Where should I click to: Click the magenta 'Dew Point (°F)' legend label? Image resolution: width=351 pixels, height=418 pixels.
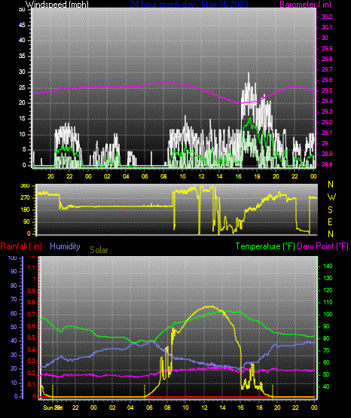coord(322,246)
